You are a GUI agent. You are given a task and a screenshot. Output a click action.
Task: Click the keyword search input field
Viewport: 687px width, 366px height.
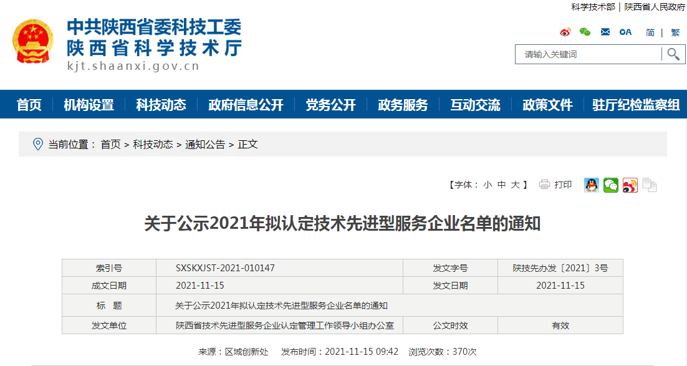[588, 54]
